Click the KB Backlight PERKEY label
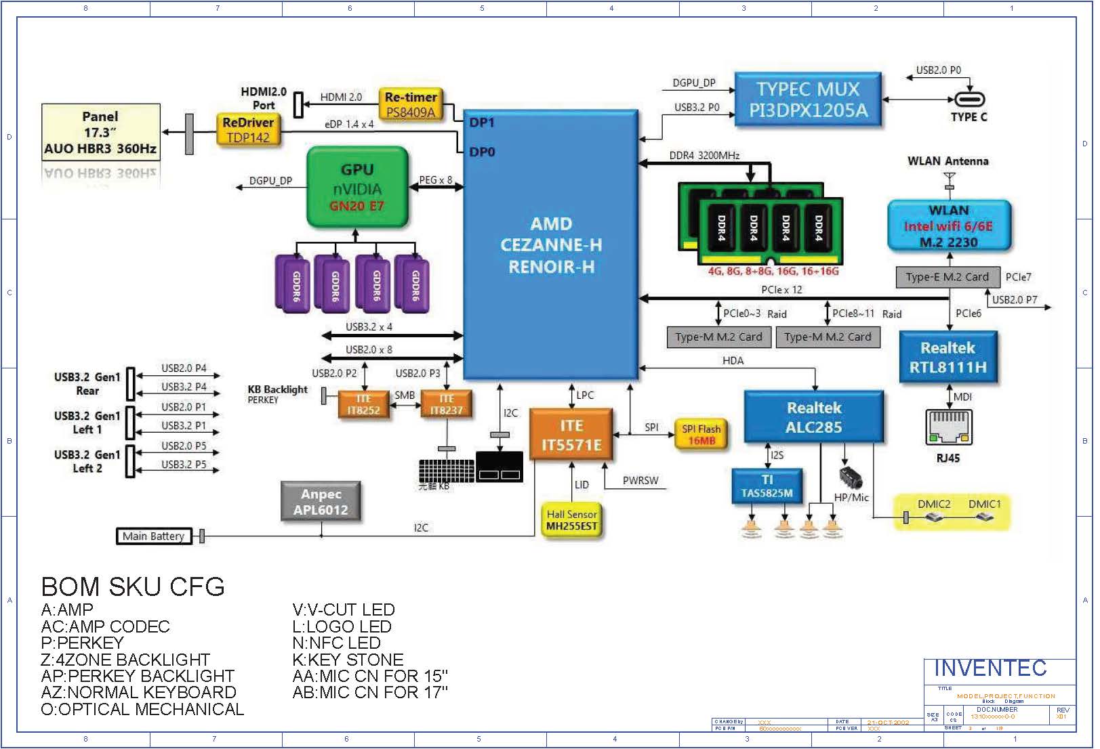This screenshot has width=1100, height=749. [277, 394]
